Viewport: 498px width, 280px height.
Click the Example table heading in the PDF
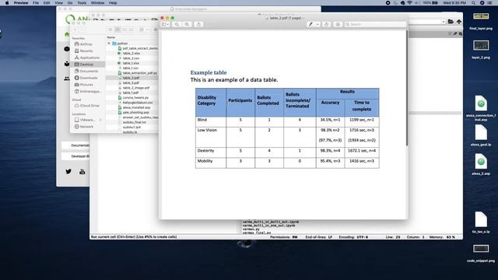tap(209, 72)
